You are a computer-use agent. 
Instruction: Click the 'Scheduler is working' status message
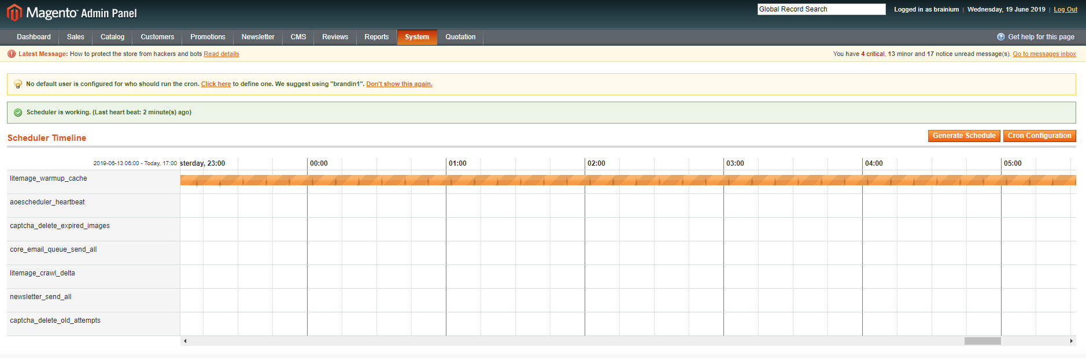click(109, 112)
